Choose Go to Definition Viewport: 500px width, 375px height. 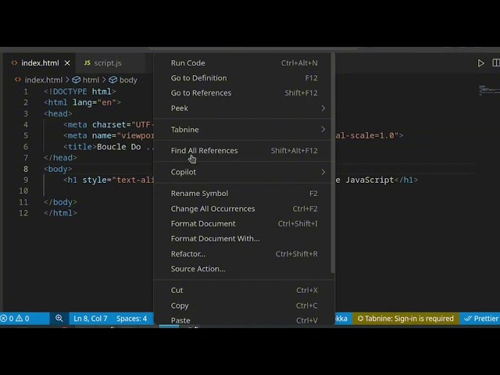coord(244,78)
